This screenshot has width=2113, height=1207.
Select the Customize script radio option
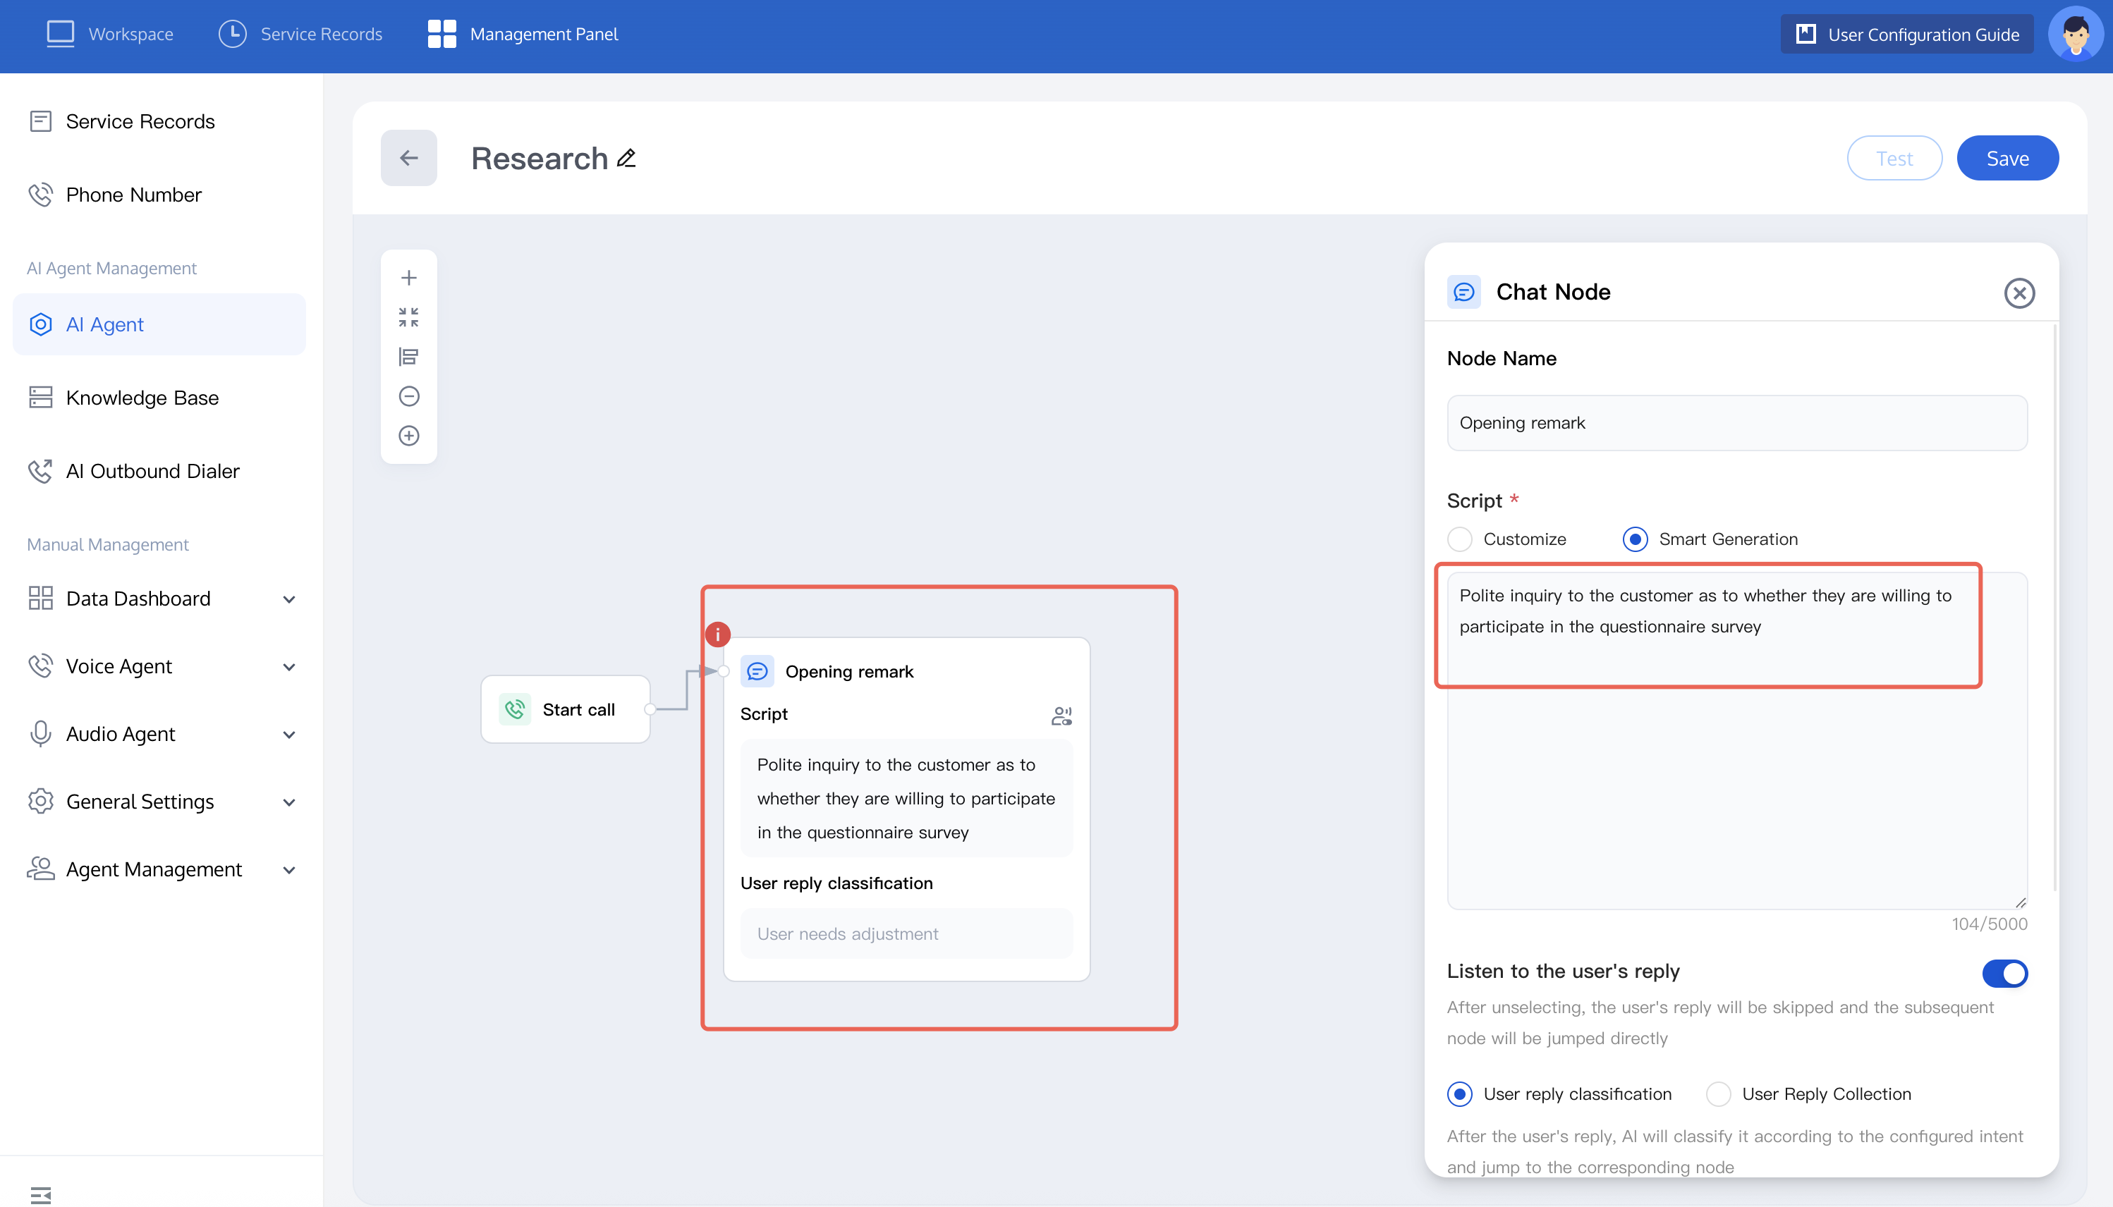point(1459,539)
